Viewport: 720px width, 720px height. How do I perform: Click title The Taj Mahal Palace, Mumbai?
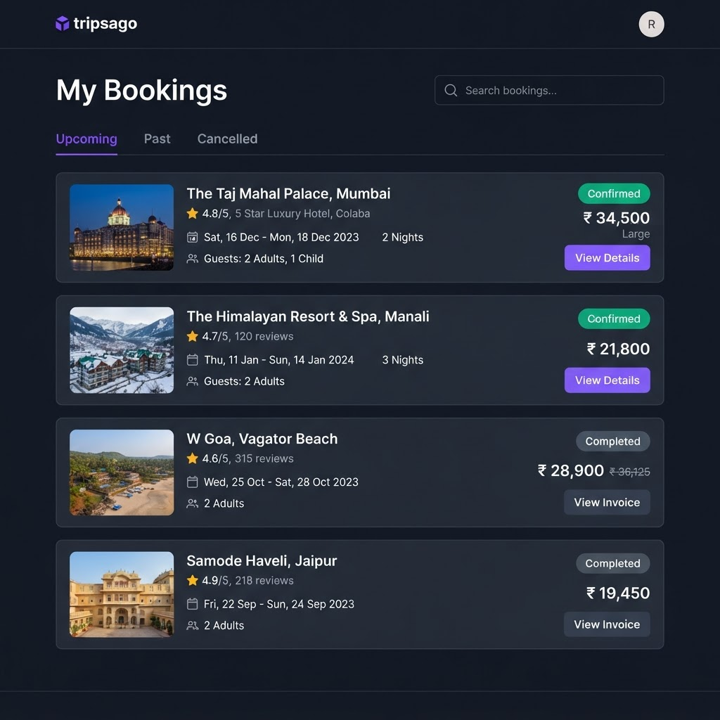[x=288, y=194]
